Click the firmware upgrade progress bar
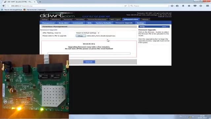 [x=89, y=54]
